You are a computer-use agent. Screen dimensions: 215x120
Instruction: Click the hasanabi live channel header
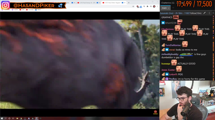click(181, 13)
